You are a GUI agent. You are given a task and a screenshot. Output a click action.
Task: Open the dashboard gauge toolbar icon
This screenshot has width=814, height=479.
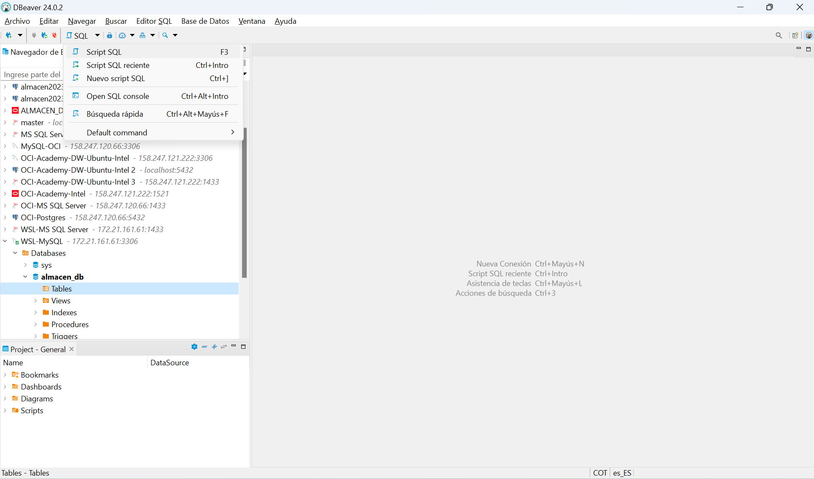point(122,35)
